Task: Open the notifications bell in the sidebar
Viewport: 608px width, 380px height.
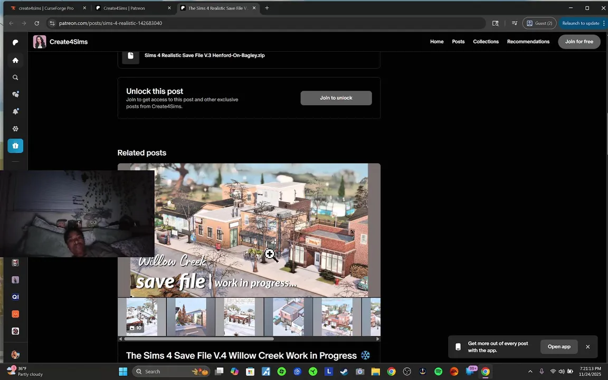Action: 15,111
